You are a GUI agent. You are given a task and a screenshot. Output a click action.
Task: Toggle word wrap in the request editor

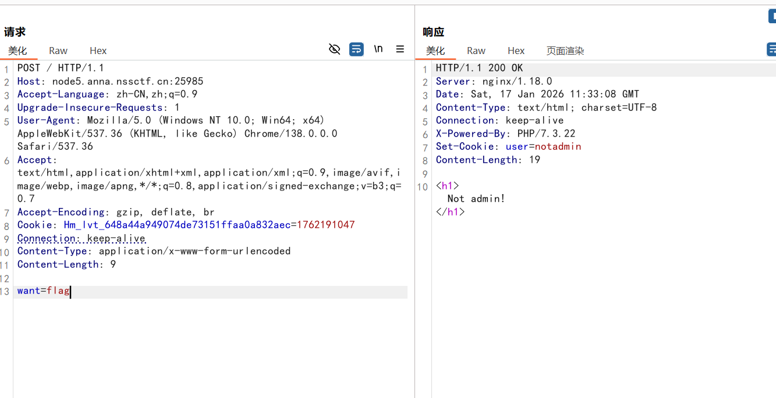356,49
